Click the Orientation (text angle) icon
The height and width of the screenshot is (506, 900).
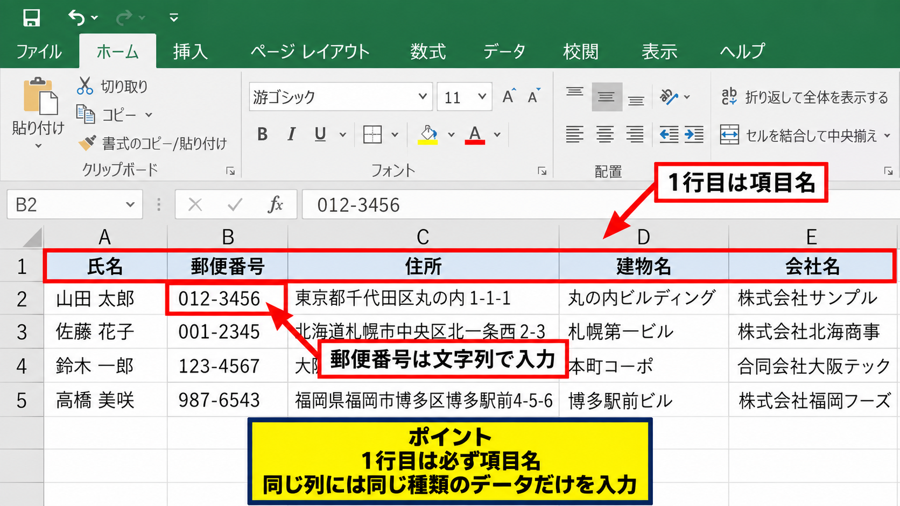click(669, 97)
